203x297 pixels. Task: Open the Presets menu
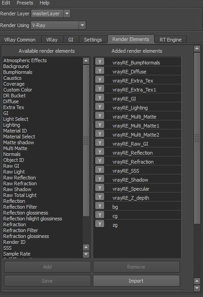(x=25, y=3)
